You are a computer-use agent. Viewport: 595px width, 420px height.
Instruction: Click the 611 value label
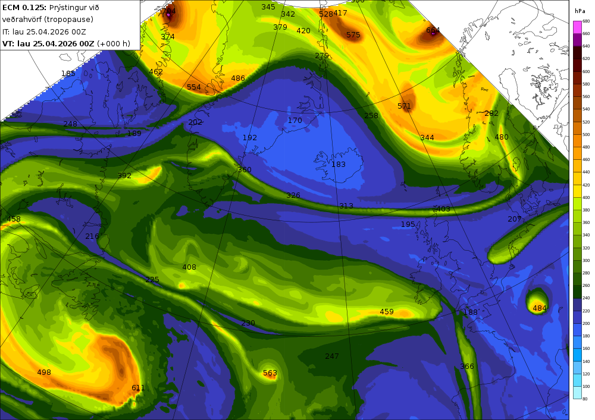coord(138,387)
